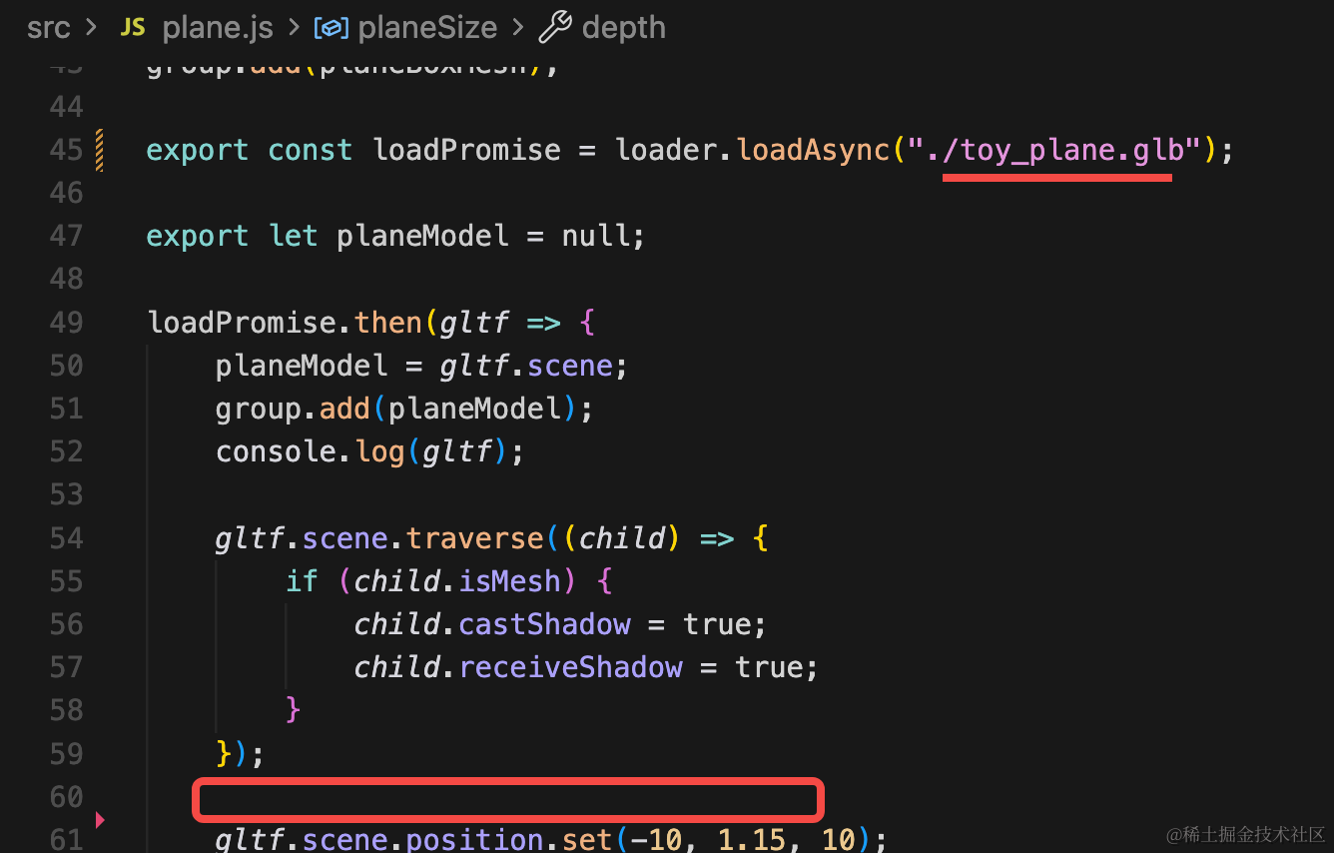Click the traverse method on line 54
1334x853 pixels.
(475, 538)
